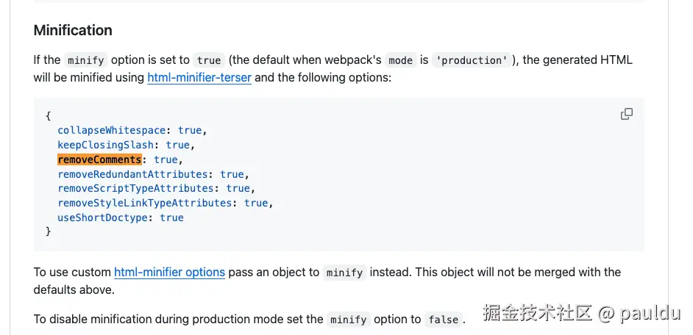Click the opening curly brace in code block
This screenshot has width=693, height=335.
coord(48,115)
